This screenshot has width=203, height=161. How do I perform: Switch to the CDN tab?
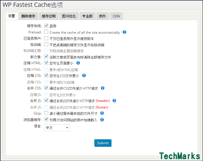pyautogui.click(x=116, y=16)
